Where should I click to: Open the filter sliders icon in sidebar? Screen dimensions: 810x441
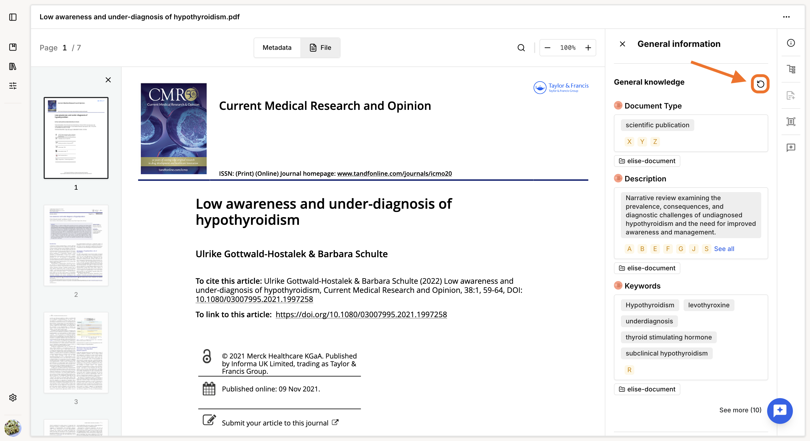click(x=13, y=85)
